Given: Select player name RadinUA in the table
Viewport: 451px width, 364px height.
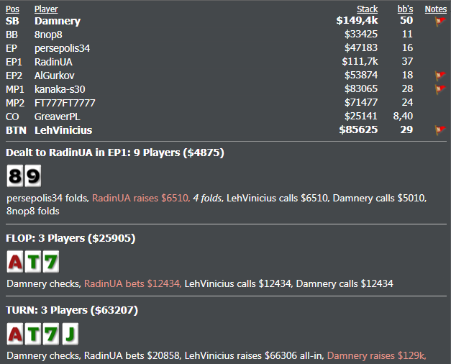Looking at the screenshot, I should tap(55, 62).
